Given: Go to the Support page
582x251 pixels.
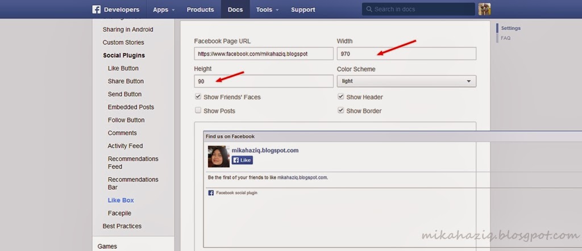Looking at the screenshot, I should [303, 9].
